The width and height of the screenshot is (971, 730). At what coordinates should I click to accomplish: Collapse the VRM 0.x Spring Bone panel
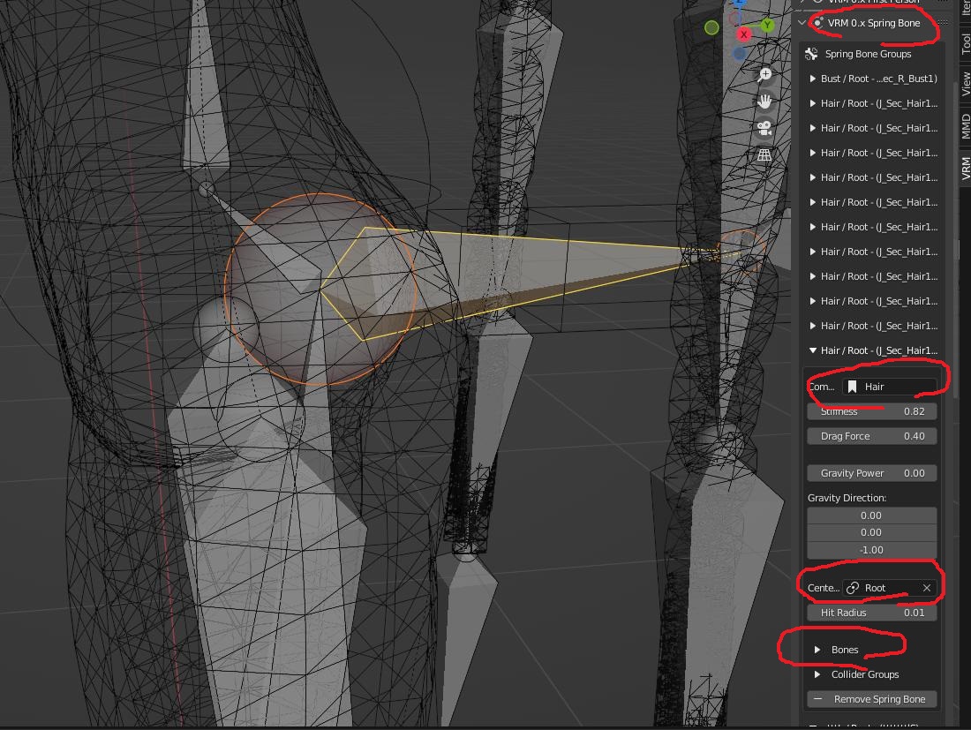[x=802, y=23]
